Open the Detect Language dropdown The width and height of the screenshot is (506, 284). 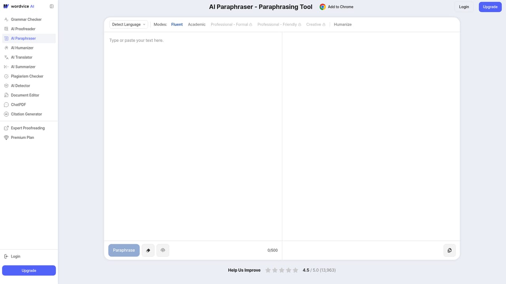tap(128, 24)
